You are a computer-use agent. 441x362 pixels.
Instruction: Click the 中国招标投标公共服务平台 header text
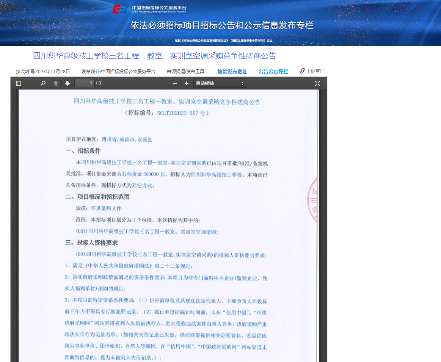tap(159, 8)
